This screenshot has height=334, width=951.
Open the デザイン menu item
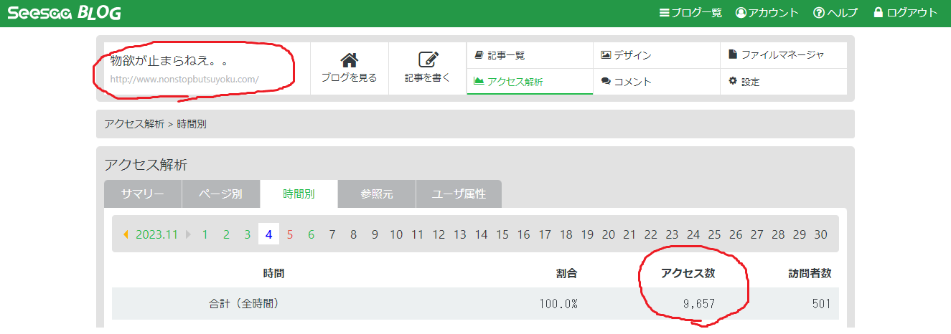[x=657, y=54]
